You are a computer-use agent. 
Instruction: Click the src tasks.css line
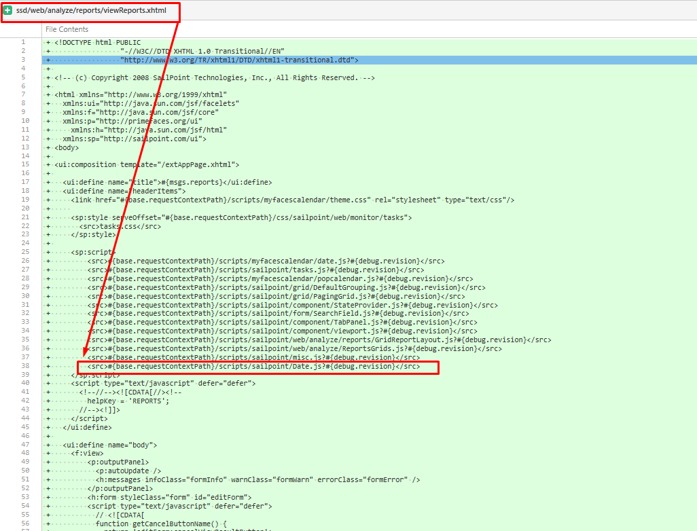[x=120, y=226]
